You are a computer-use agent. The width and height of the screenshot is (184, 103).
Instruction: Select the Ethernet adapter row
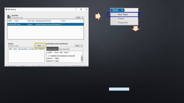coord(64,58)
